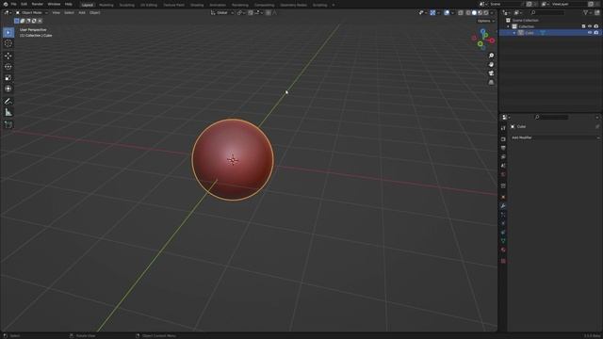Toggle the camera view icon
The image size is (603, 339).
[491, 73]
